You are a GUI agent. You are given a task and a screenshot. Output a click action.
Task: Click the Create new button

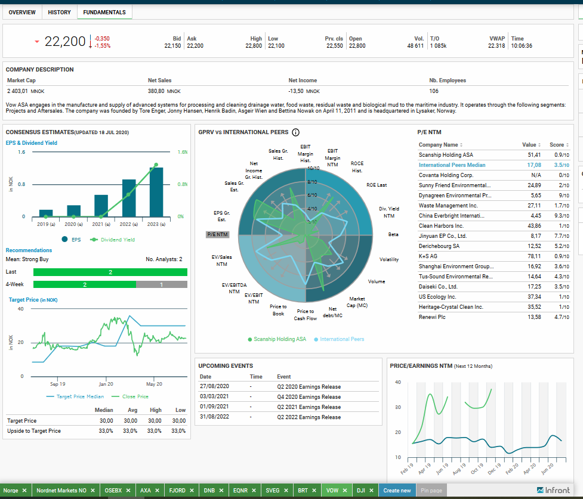pos(397,491)
